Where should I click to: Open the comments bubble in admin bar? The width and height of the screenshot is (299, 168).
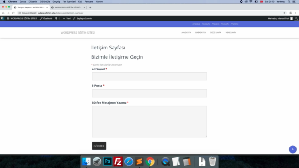pyautogui.click(x=57, y=19)
